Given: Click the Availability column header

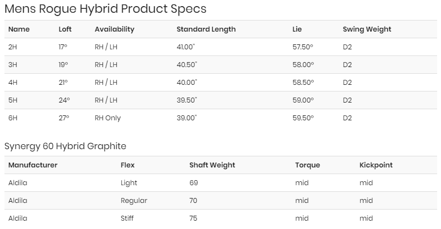Looking at the screenshot, I should click(x=114, y=29).
